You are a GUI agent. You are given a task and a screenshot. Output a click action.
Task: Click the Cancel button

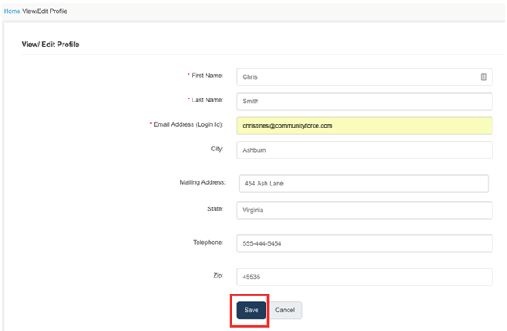pos(285,310)
